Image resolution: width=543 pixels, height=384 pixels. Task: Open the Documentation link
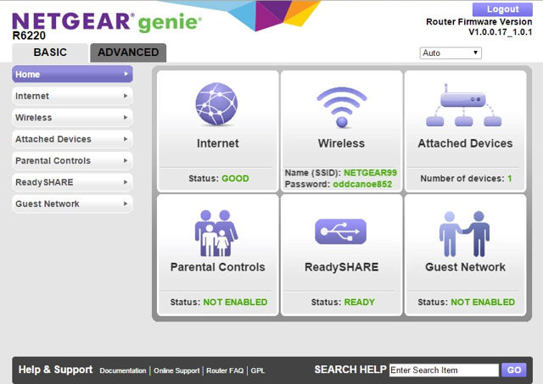(x=123, y=370)
